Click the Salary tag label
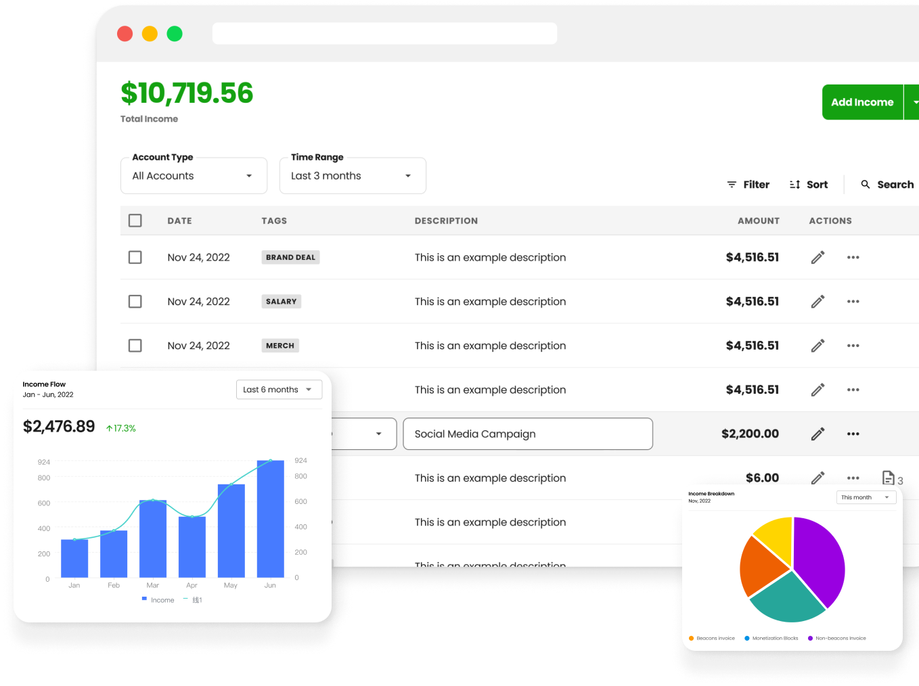The image size is (919, 686). click(x=281, y=302)
